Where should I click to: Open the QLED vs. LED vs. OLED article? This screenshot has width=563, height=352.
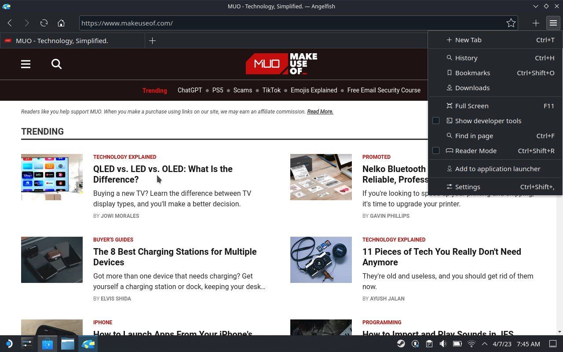click(x=163, y=174)
